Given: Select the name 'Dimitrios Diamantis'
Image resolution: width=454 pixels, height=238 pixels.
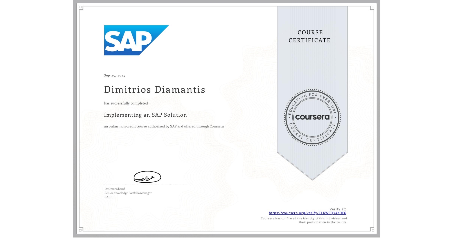Looking at the screenshot, I should (x=154, y=90).
